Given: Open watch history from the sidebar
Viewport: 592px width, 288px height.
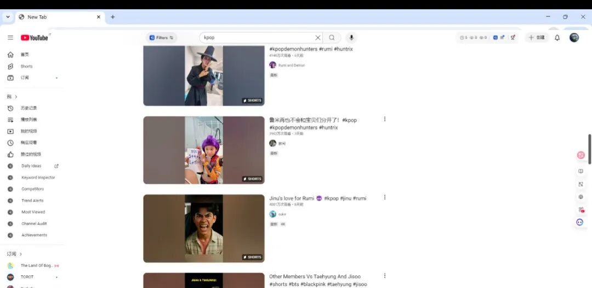Looking at the screenshot, I should (x=29, y=108).
